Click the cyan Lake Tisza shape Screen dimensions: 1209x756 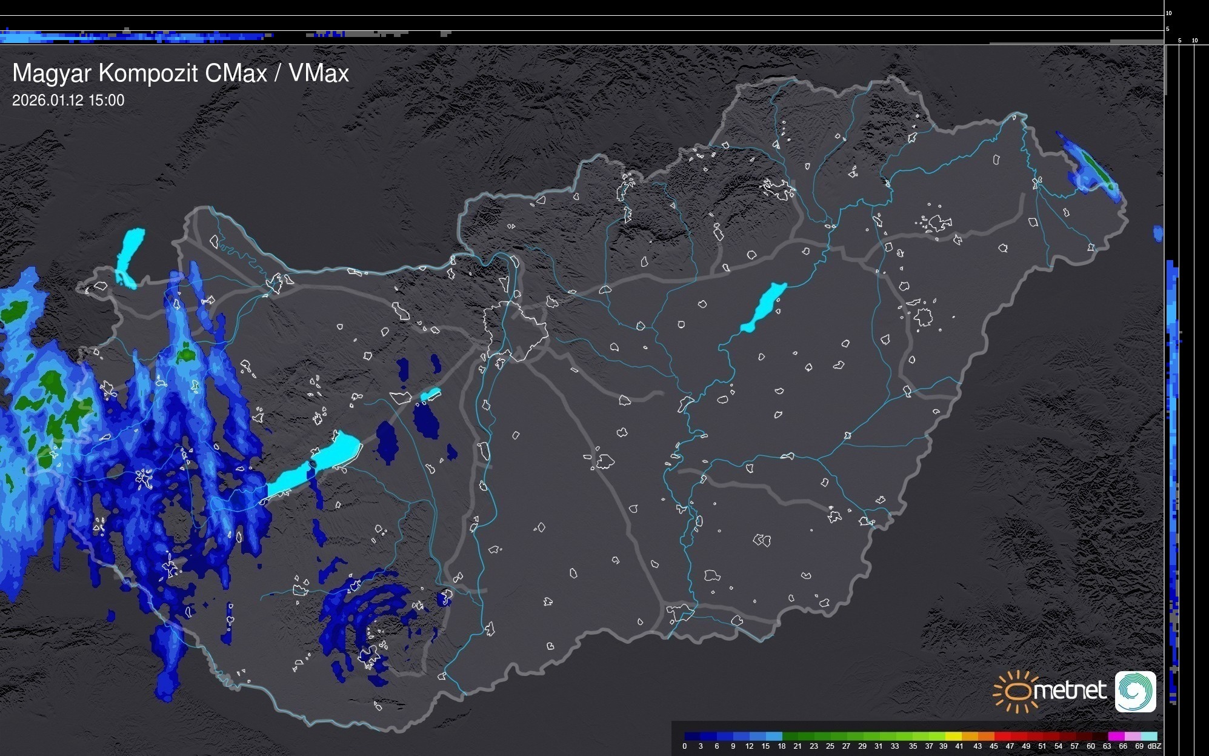pos(764,307)
